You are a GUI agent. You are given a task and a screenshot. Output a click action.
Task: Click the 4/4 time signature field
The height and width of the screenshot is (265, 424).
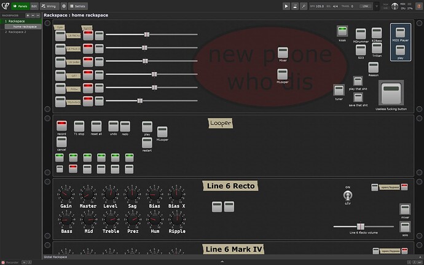[x=336, y=6]
